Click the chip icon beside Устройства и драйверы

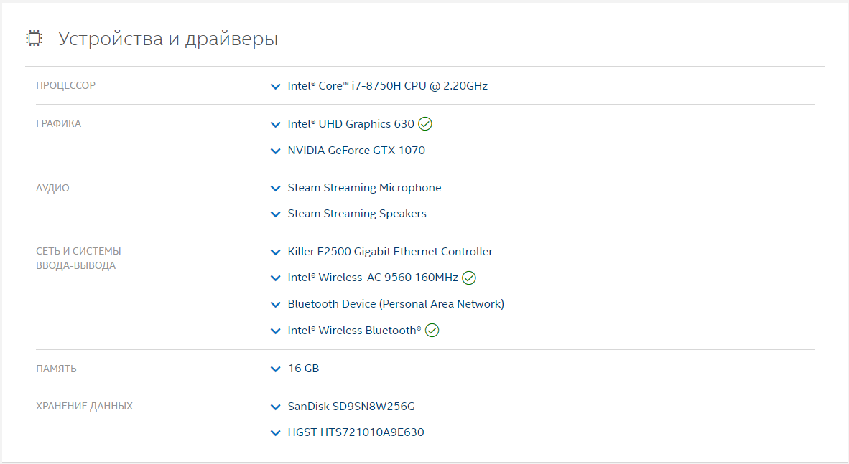34,39
